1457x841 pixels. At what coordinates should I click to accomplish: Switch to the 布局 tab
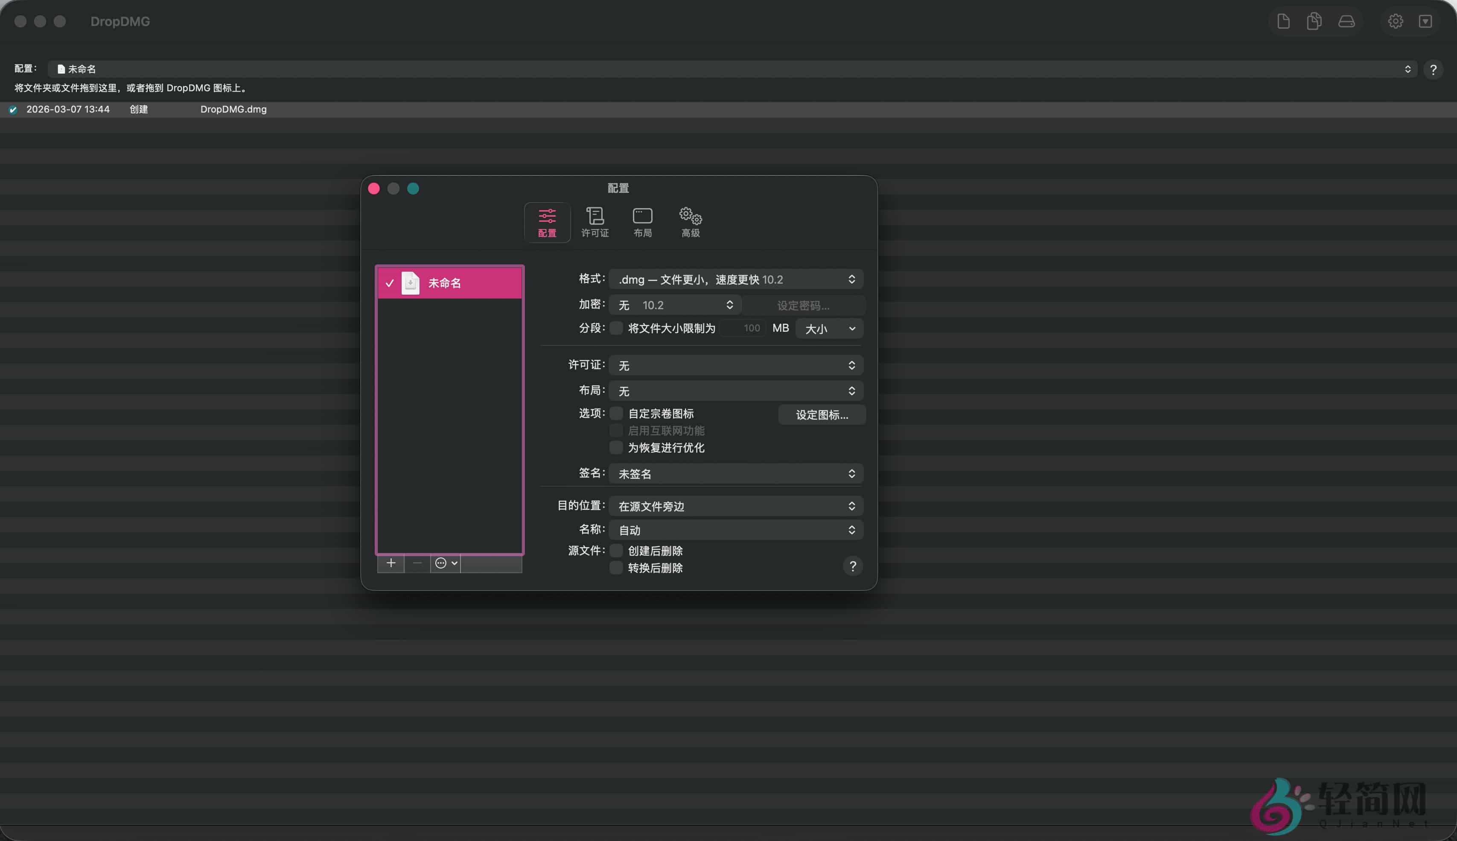click(x=641, y=221)
